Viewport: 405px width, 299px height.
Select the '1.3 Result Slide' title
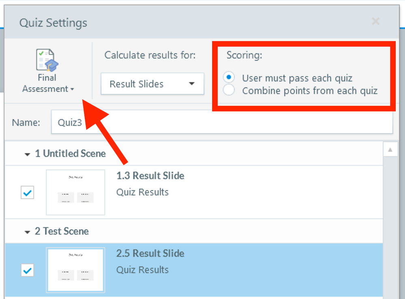click(x=150, y=176)
